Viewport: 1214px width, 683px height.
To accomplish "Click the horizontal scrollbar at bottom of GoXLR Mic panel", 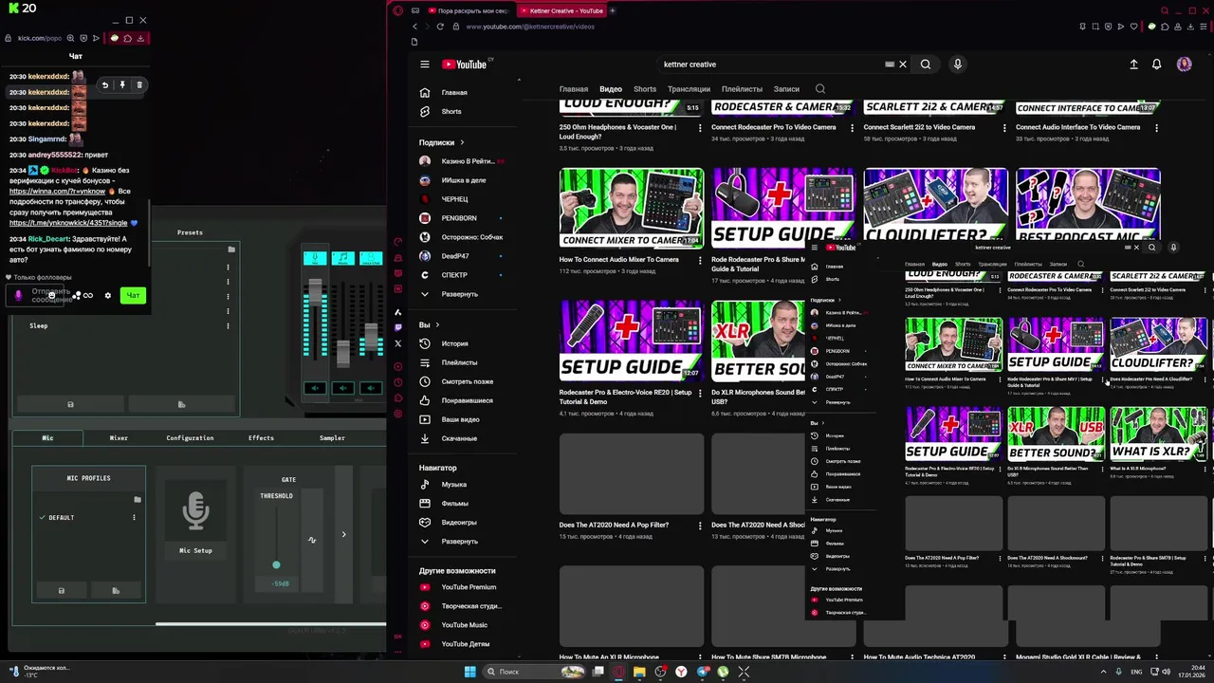I will (x=270, y=624).
